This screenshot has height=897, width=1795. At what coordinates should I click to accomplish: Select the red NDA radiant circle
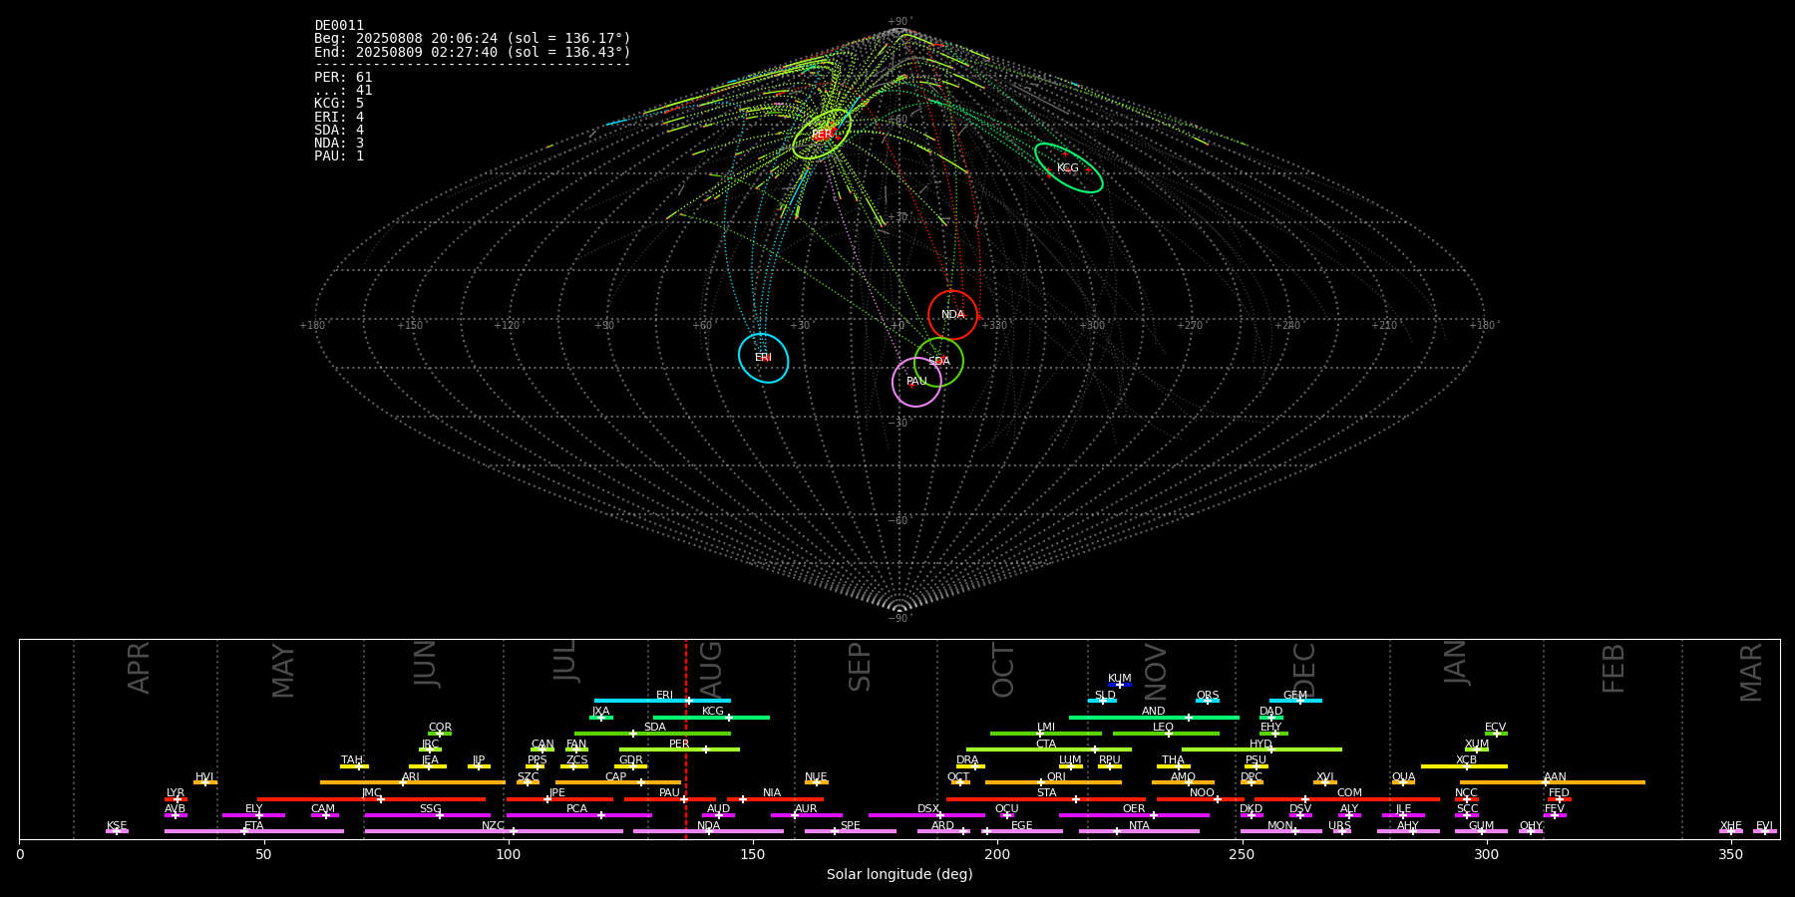click(x=953, y=315)
